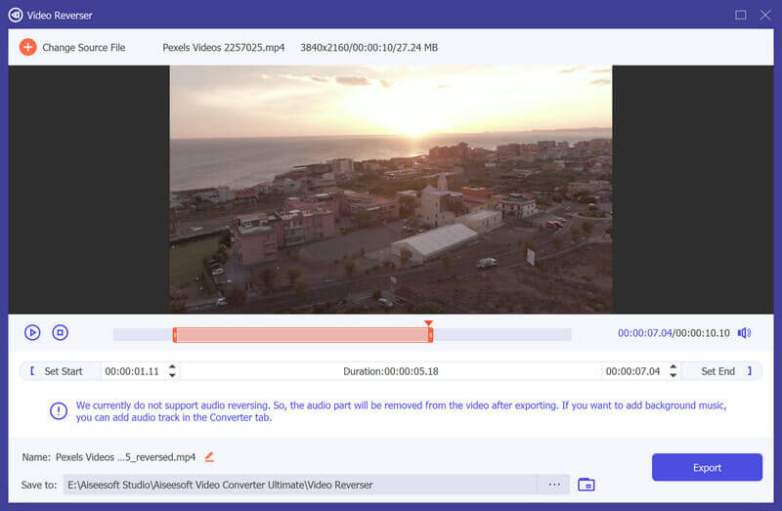Stop the video playback
This screenshot has width=782, height=511.
[61, 332]
